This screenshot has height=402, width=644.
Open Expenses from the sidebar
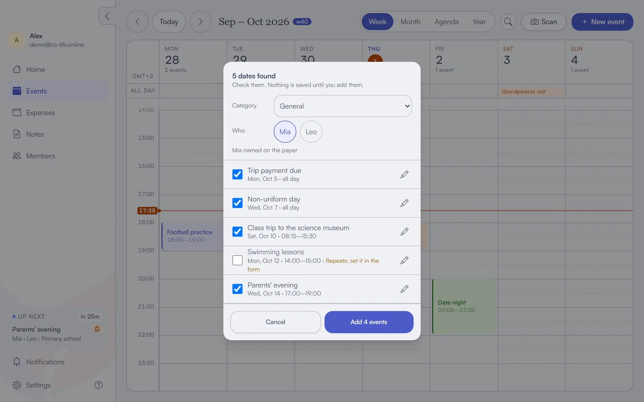point(58,113)
